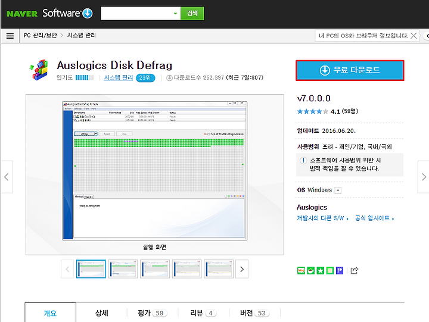Viewport: 429px width, 322px height.
Task: Click the warning icon in the usage notice
Action: (303, 161)
